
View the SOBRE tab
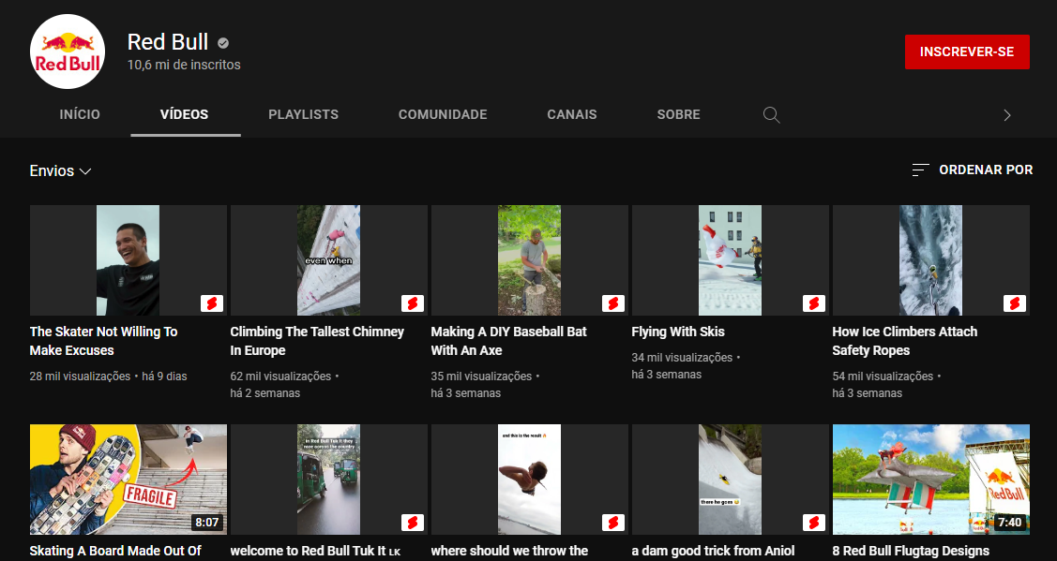tap(679, 114)
